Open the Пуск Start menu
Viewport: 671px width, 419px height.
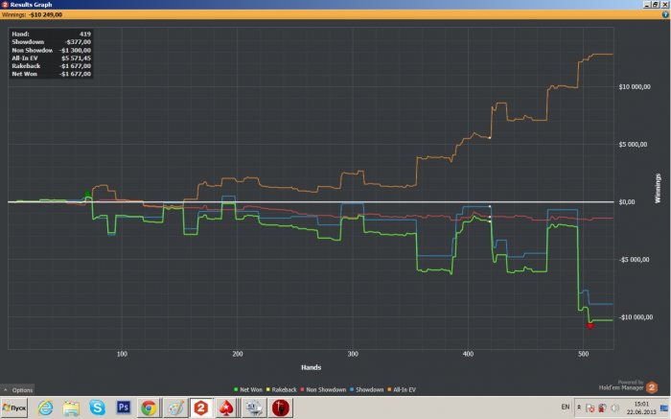click(14, 407)
